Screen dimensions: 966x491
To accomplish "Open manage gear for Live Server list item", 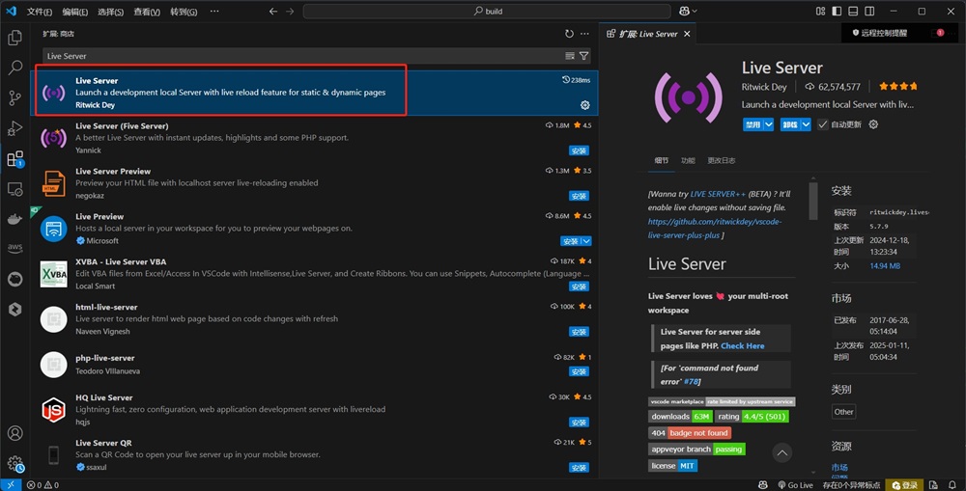I will (584, 104).
